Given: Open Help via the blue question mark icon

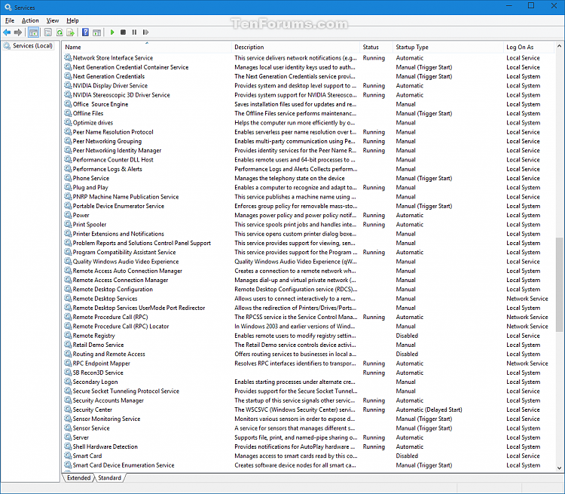Looking at the screenshot, I should (85, 32).
